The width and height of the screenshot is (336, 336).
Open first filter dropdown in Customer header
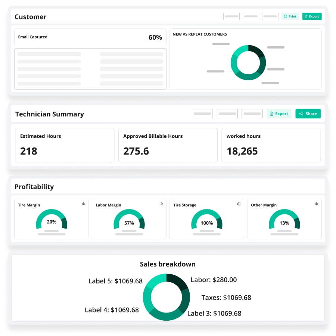click(231, 16)
